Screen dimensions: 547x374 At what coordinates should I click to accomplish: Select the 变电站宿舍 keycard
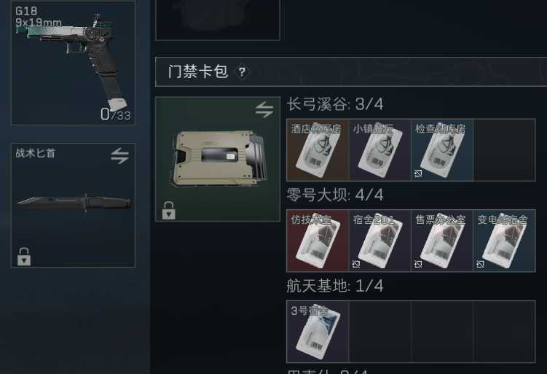[505, 241]
